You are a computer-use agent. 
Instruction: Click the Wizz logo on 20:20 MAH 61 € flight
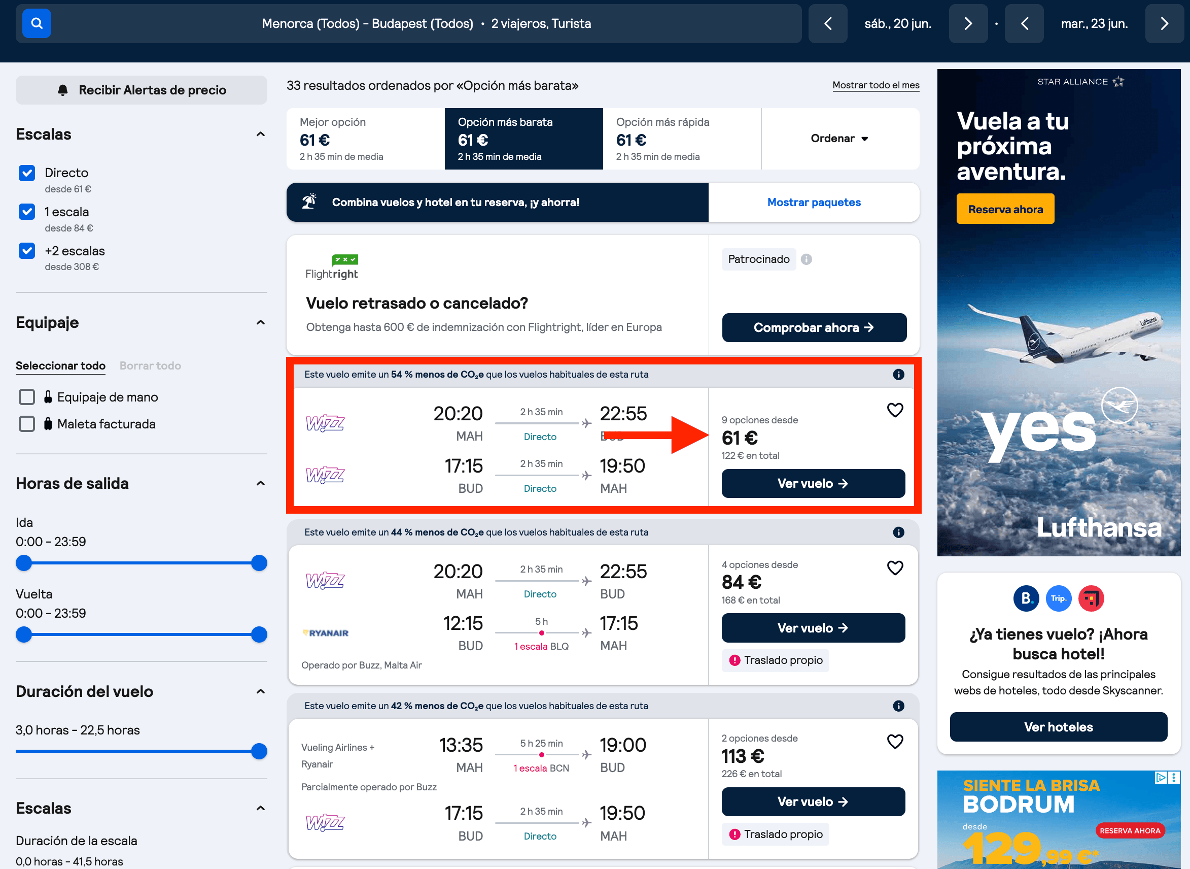point(325,423)
